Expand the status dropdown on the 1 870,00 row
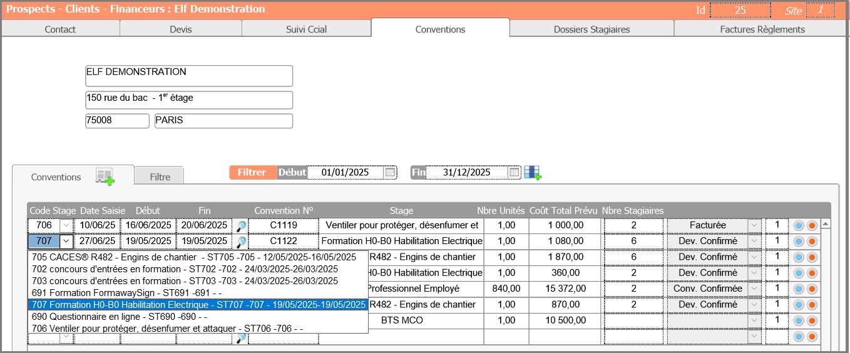 pos(754,257)
